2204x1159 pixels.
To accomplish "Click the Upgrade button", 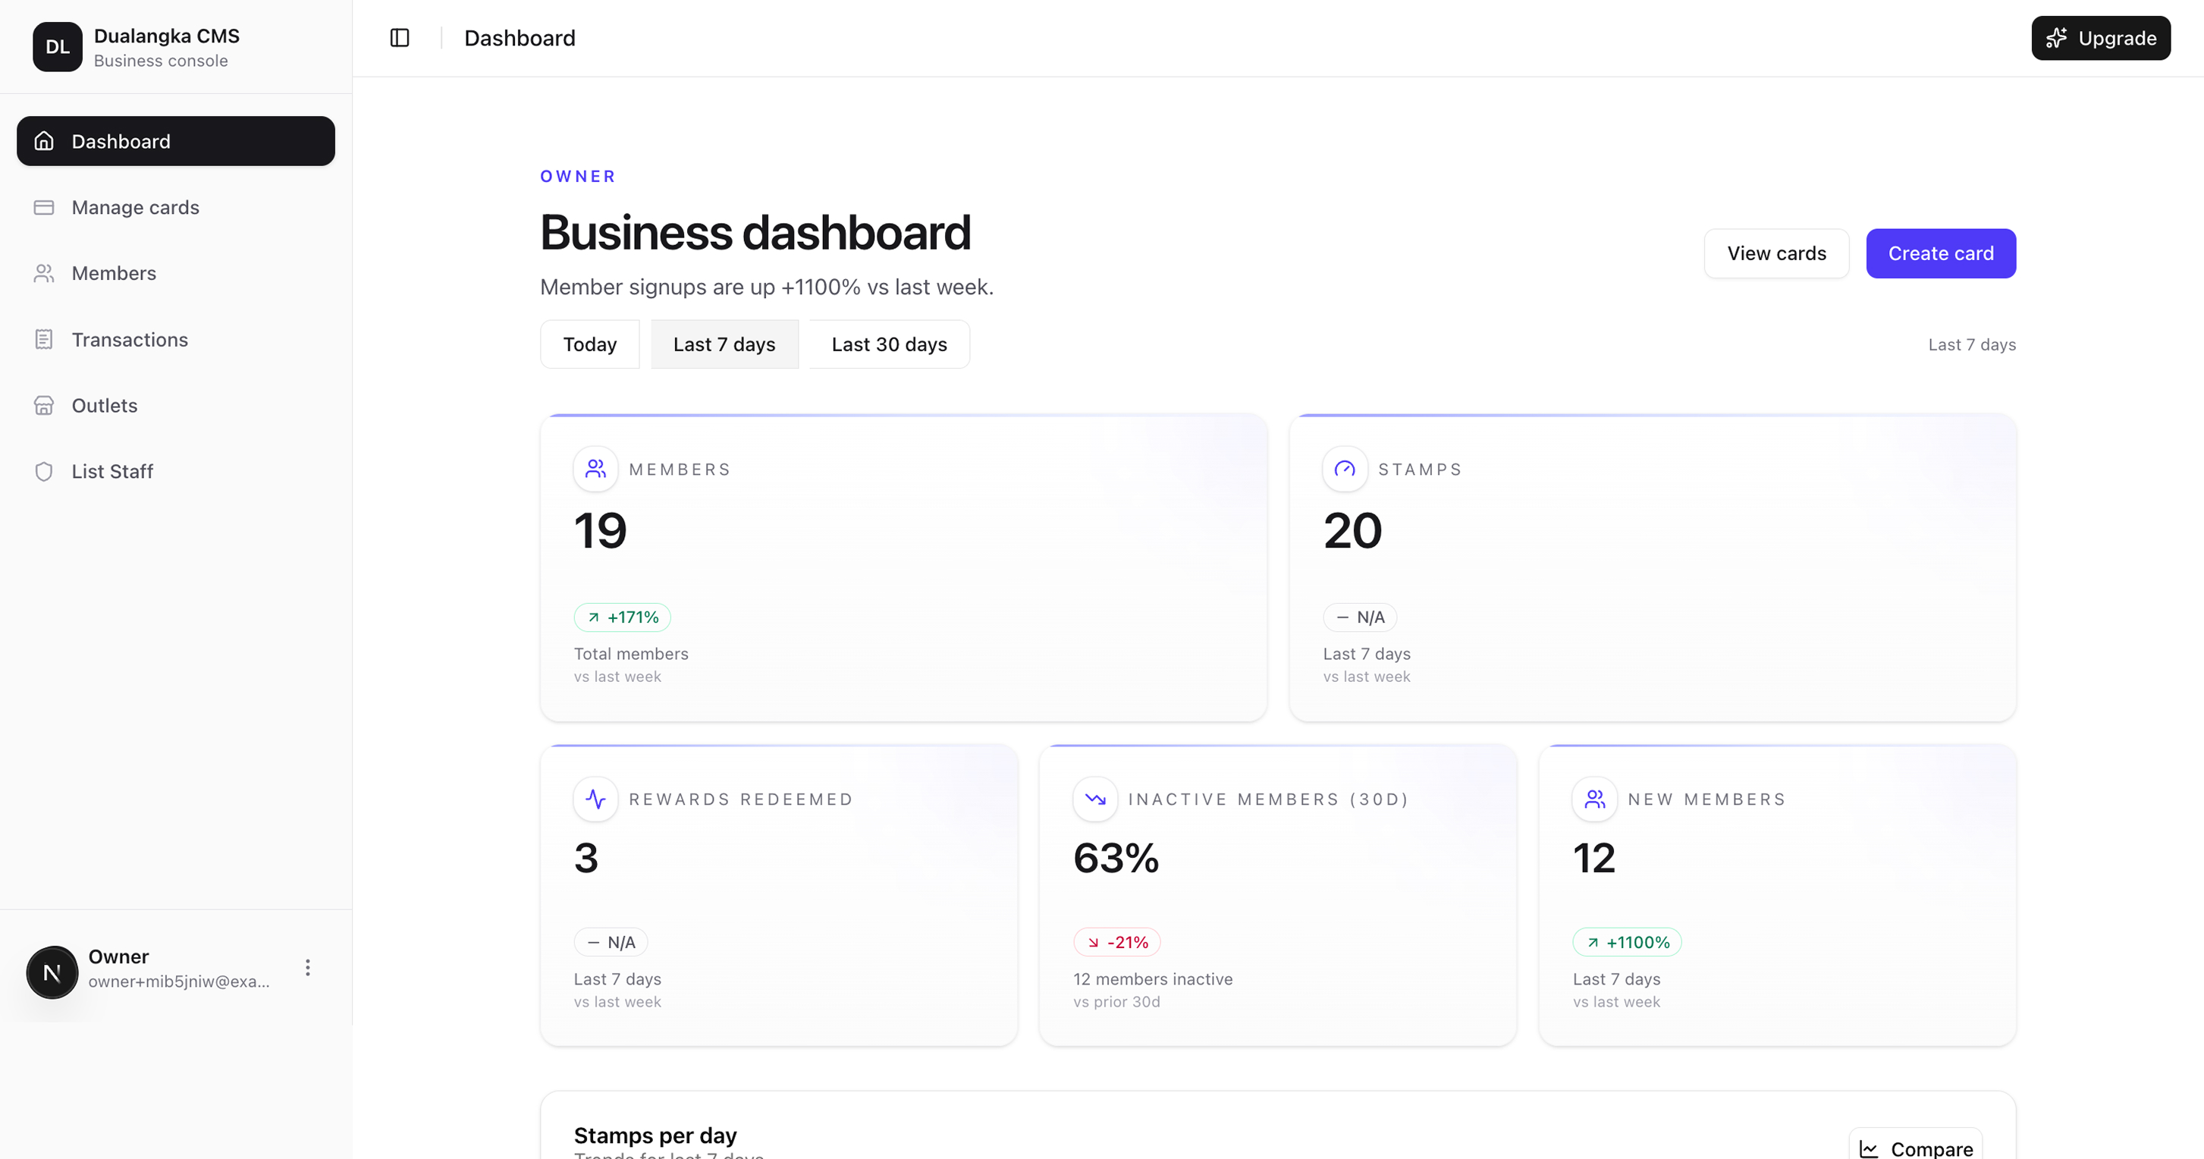I will 2102,38.
